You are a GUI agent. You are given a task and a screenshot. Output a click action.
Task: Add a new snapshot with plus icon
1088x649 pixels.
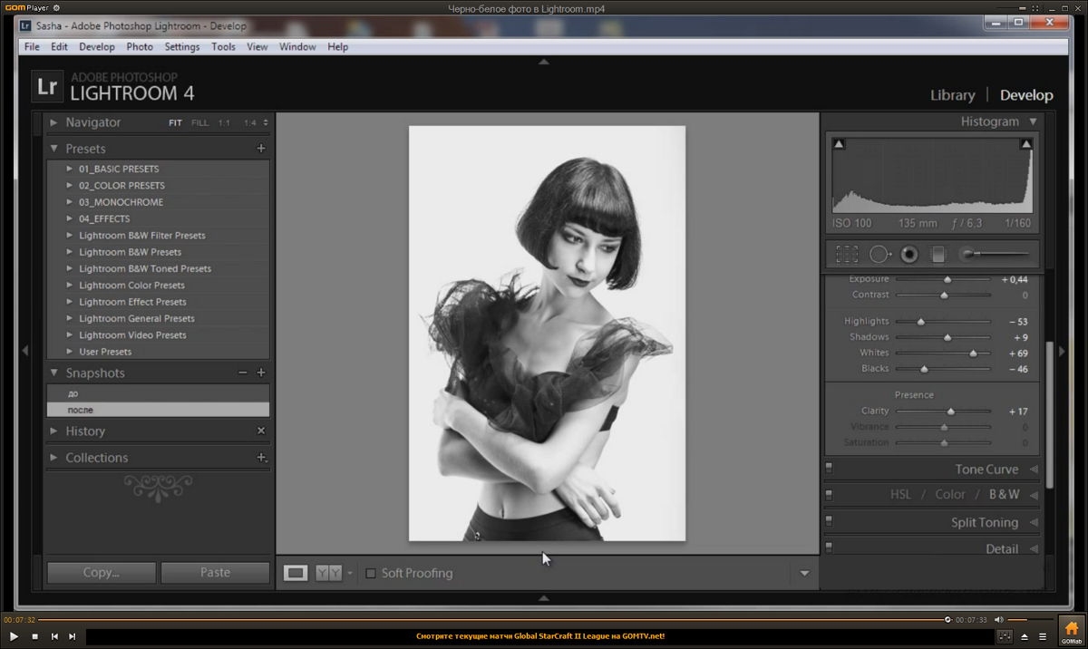coord(261,373)
